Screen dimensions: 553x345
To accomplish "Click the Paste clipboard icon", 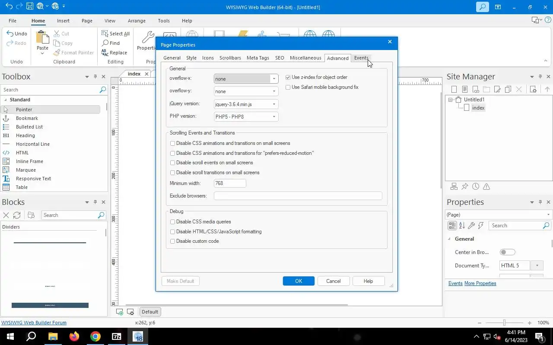I will (42, 38).
